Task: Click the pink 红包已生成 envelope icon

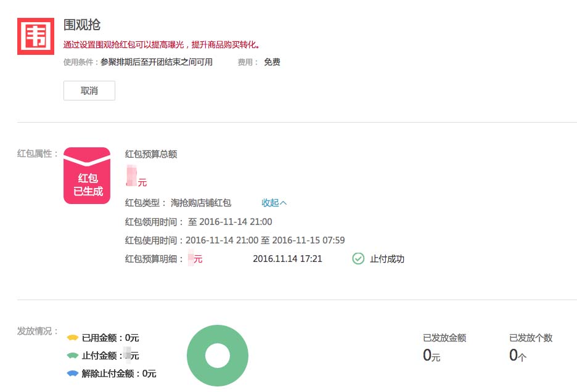Action: click(x=87, y=176)
